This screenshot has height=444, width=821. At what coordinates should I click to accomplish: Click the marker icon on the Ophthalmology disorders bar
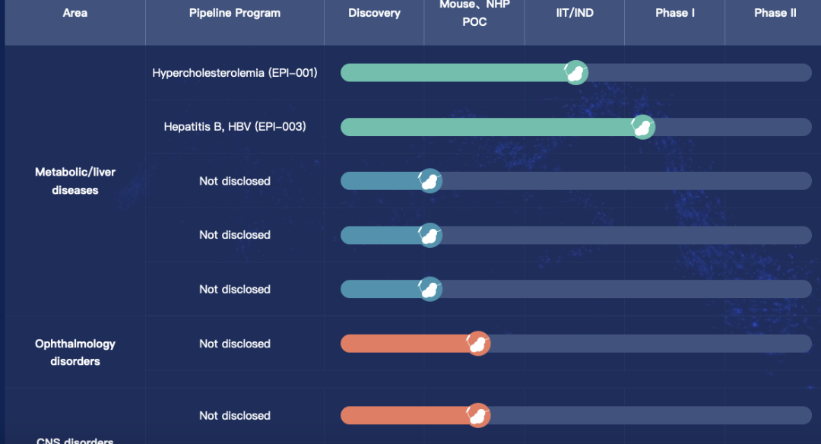(477, 344)
